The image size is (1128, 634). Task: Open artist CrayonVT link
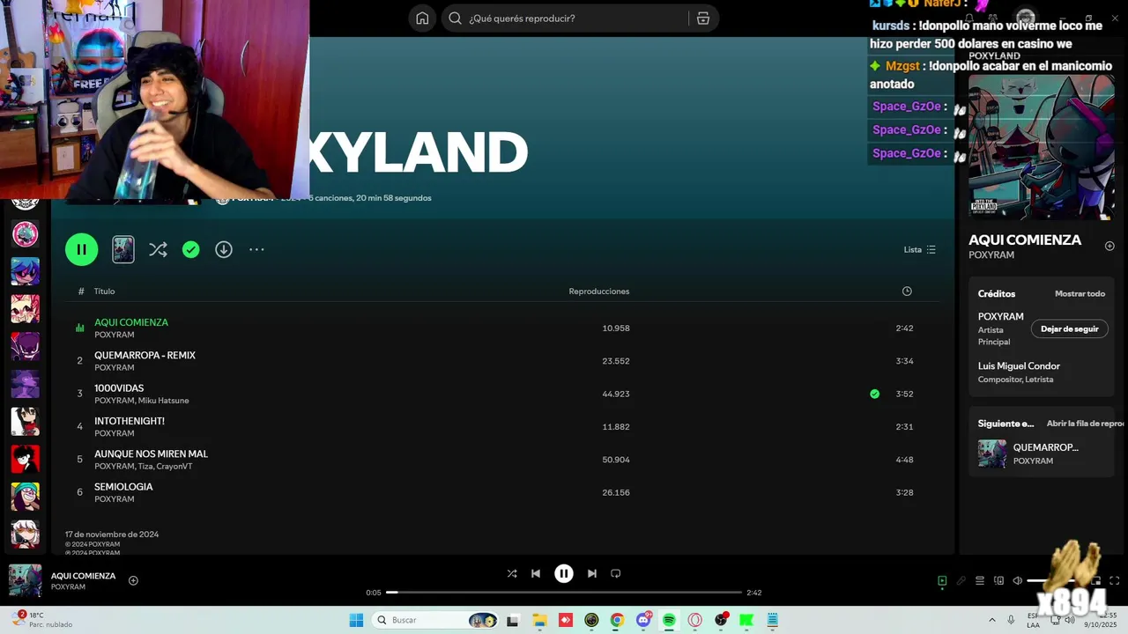tap(174, 467)
